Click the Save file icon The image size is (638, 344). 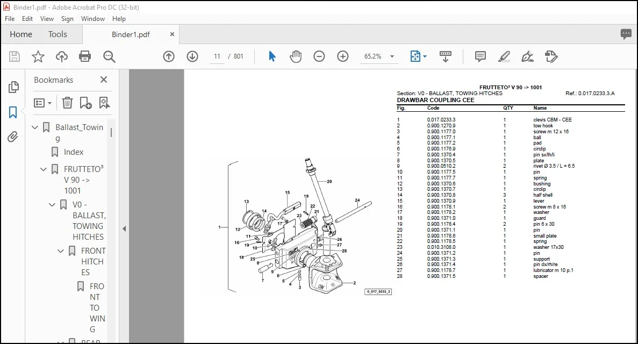tap(14, 56)
